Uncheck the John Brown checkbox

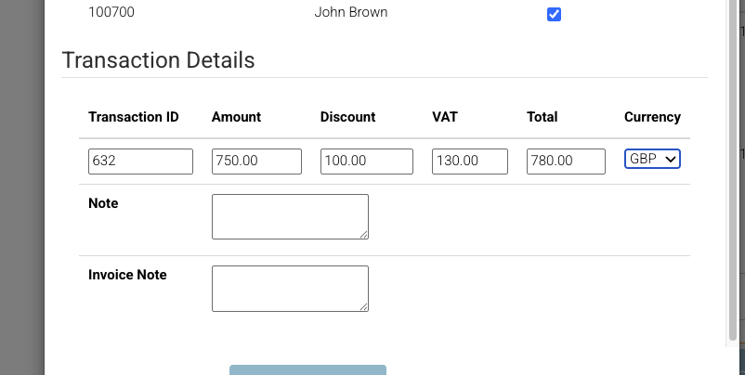pos(554,15)
